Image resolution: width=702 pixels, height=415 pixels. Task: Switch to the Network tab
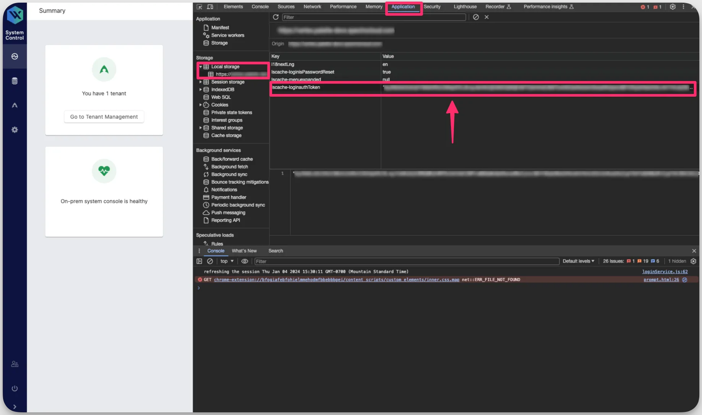click(312, 7)
